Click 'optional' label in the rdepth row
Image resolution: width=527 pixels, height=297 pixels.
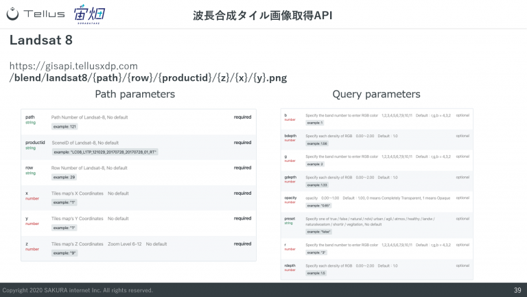point(462,265)
